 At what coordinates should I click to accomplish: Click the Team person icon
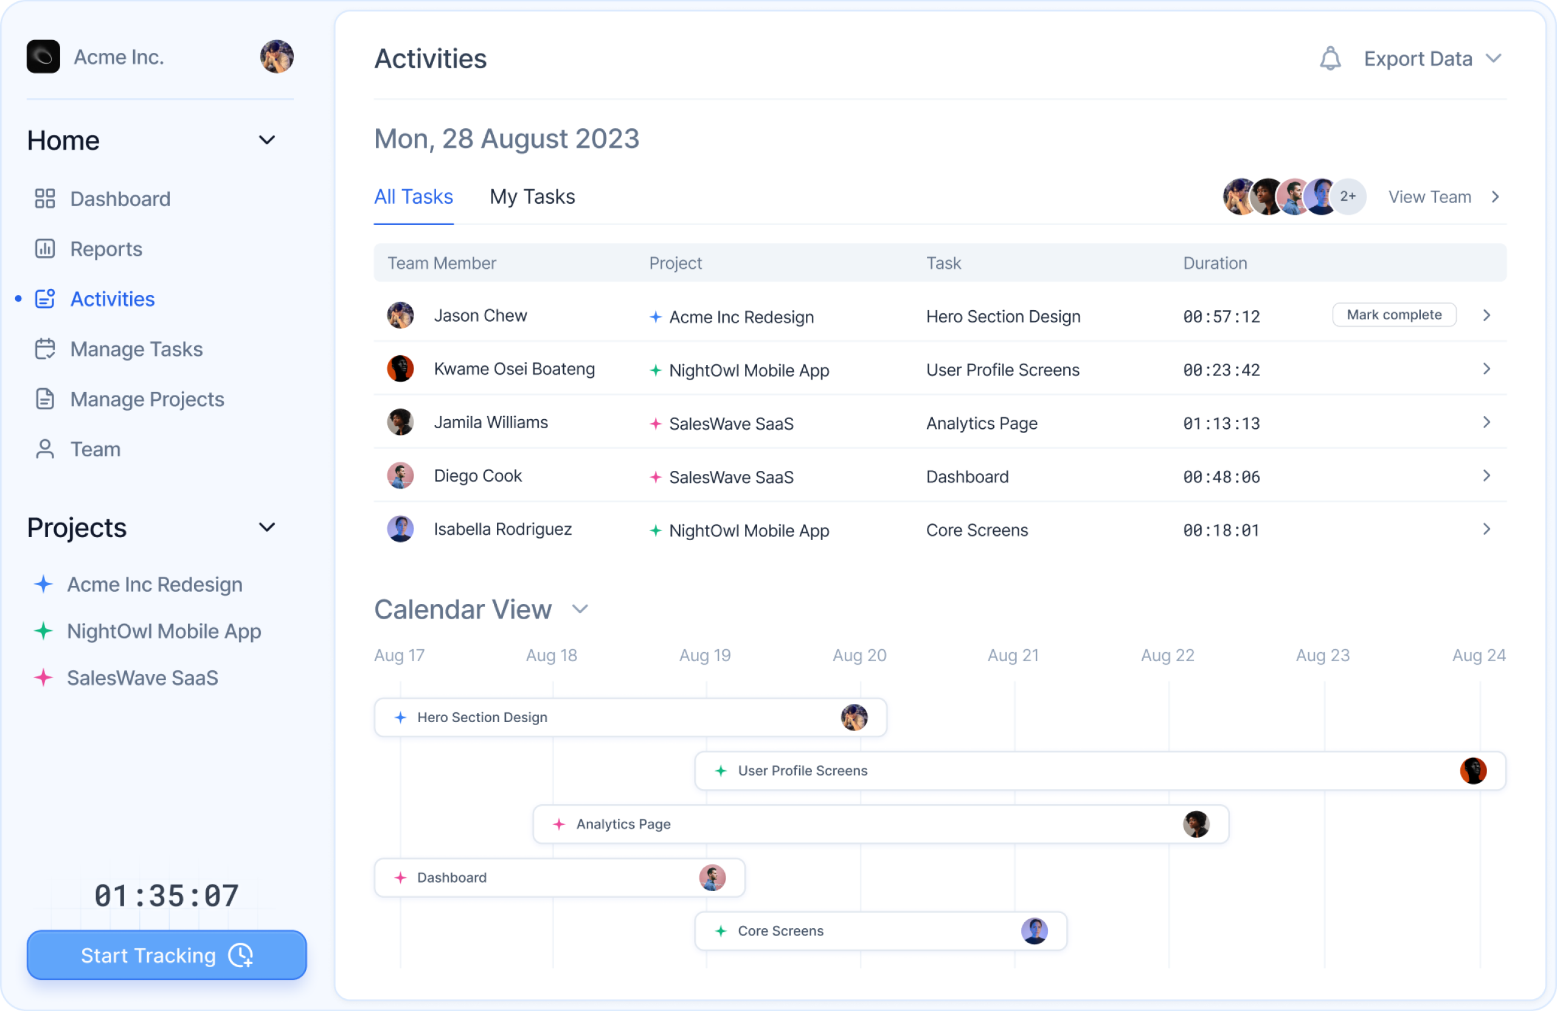point(44,449)
